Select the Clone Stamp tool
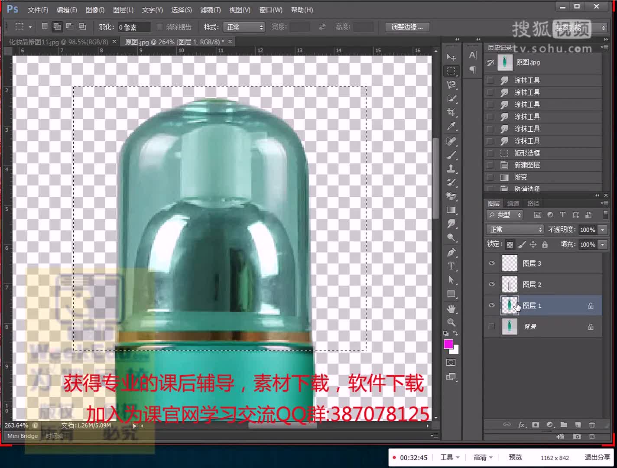Image resolution: width=617 pixels, height=468 pixels. (451, 169)
